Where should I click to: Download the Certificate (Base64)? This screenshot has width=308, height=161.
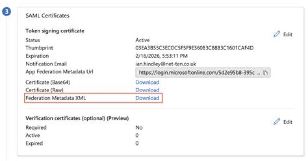click(147, 82)
